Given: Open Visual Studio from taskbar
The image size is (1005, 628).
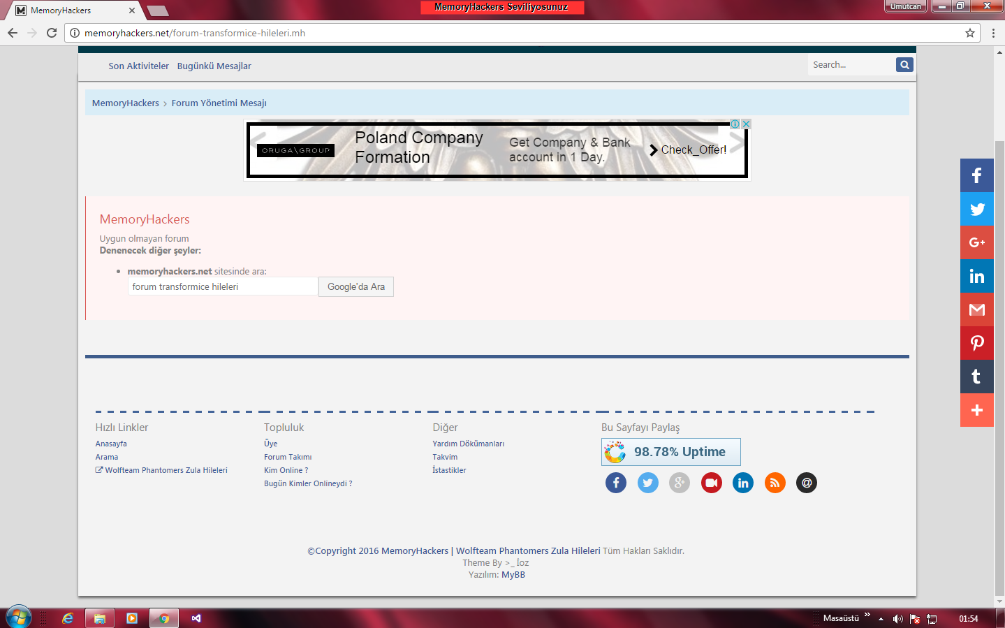Looking at the screenshot, I should pos(196,618).
